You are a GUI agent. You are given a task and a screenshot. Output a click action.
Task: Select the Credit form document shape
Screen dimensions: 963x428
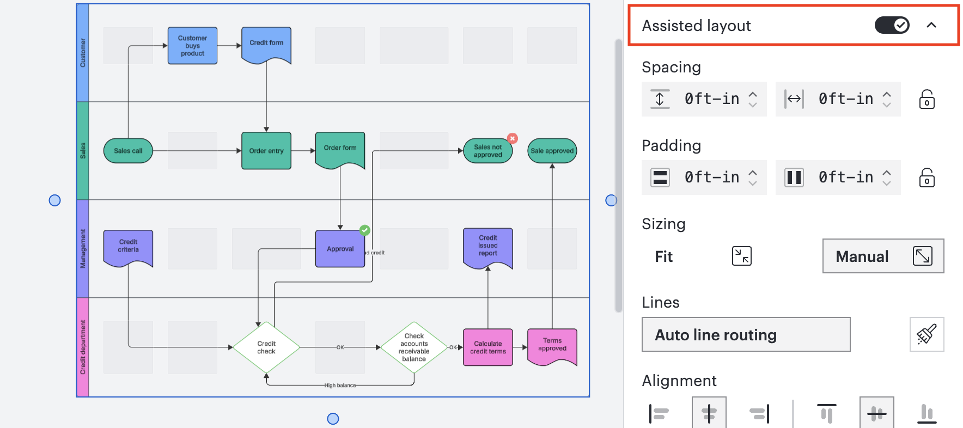266,45
